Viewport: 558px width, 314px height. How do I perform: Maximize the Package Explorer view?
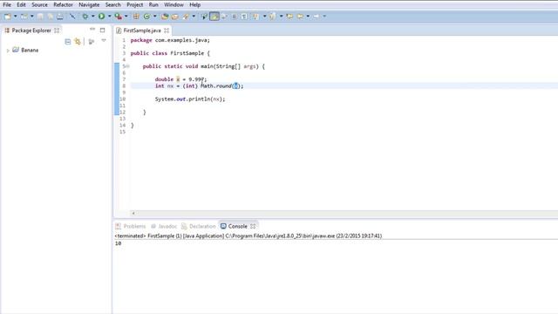103,31
